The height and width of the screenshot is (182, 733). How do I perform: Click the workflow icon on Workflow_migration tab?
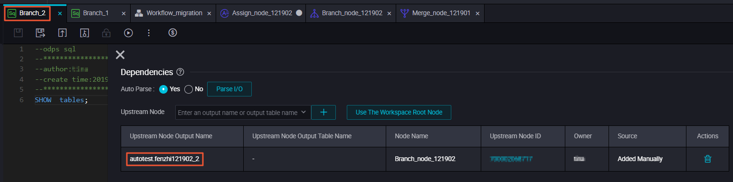(139, 13)
